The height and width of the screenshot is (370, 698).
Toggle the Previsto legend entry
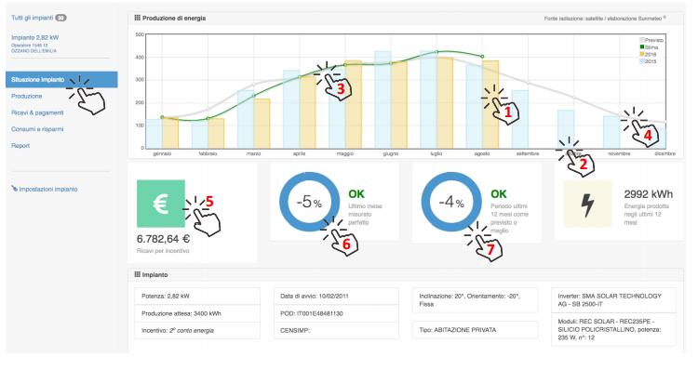pos(651,40)
